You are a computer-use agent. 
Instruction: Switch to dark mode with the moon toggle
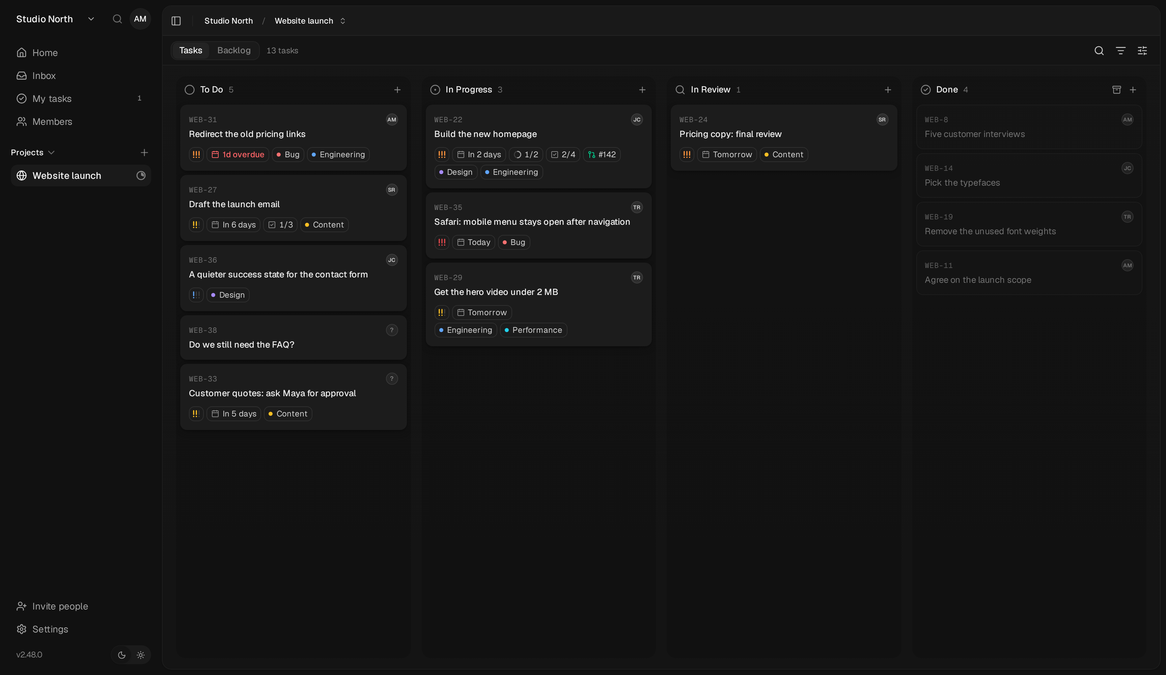[x=122, y=655]
